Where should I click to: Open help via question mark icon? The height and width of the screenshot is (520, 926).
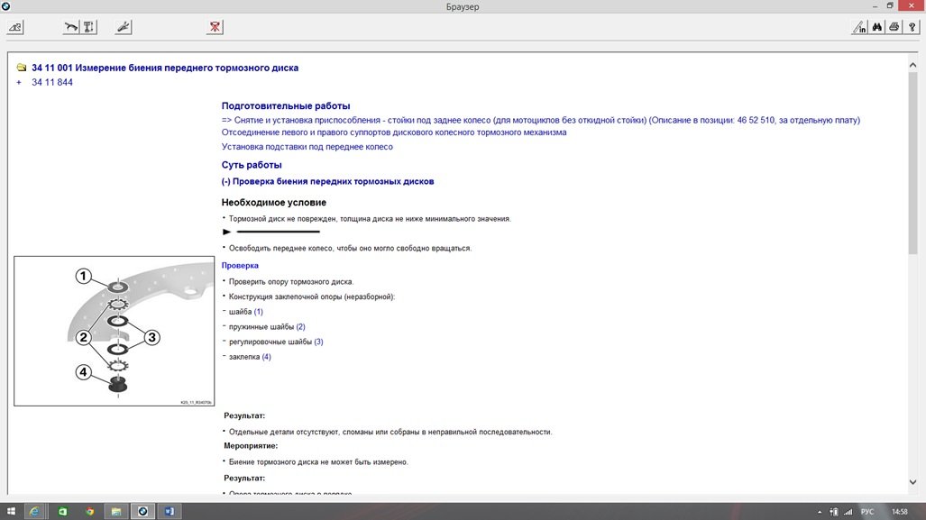(x=911, y=27)
